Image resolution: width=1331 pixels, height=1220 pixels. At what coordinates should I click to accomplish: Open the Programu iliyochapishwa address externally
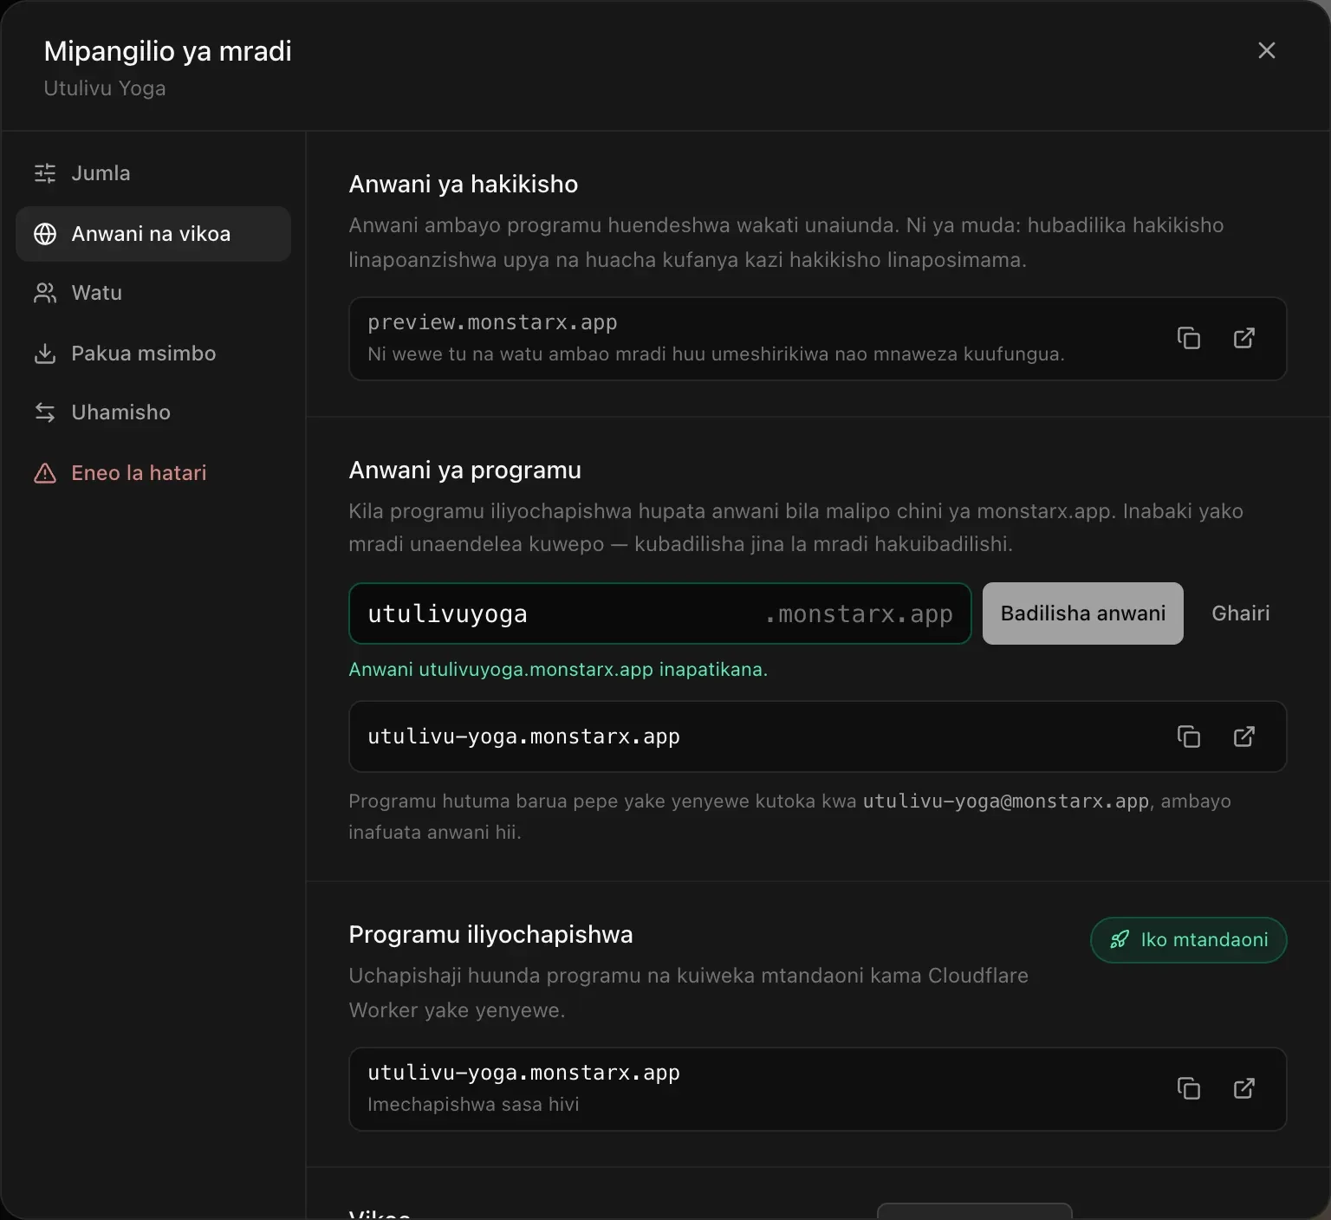[x=1244, y=1088]
